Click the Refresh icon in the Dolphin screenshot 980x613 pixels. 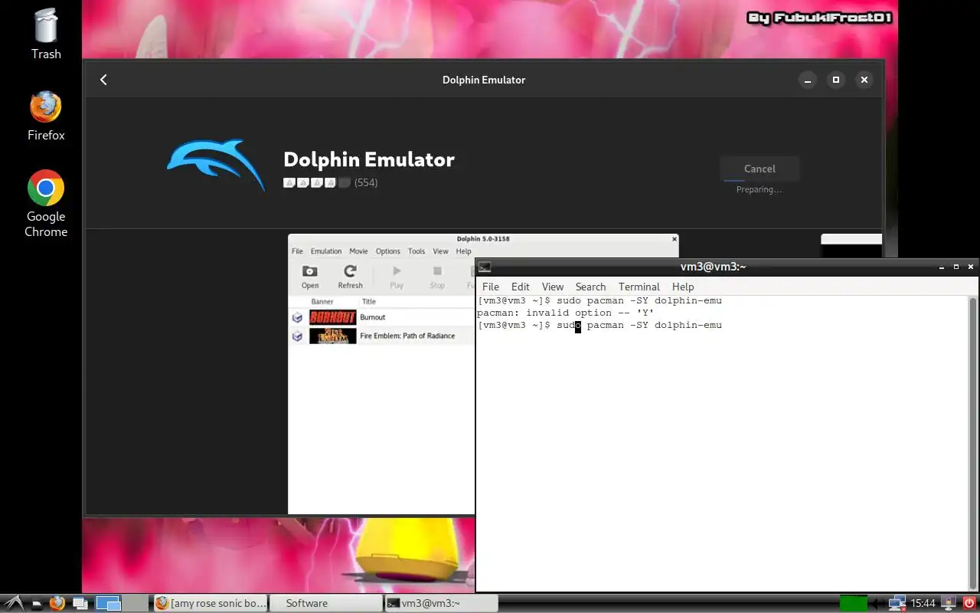(x=350, y=277)
